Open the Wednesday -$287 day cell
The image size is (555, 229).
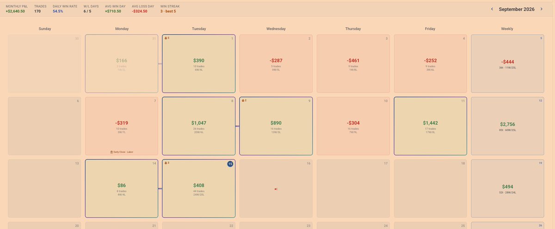(x=276, y=63)
